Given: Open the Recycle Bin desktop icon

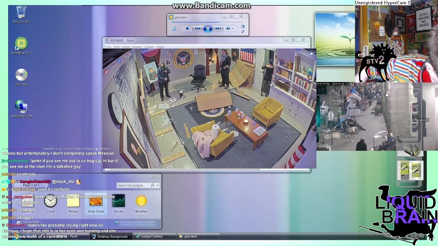Looking at the screenshot, I should coord(21,15).
